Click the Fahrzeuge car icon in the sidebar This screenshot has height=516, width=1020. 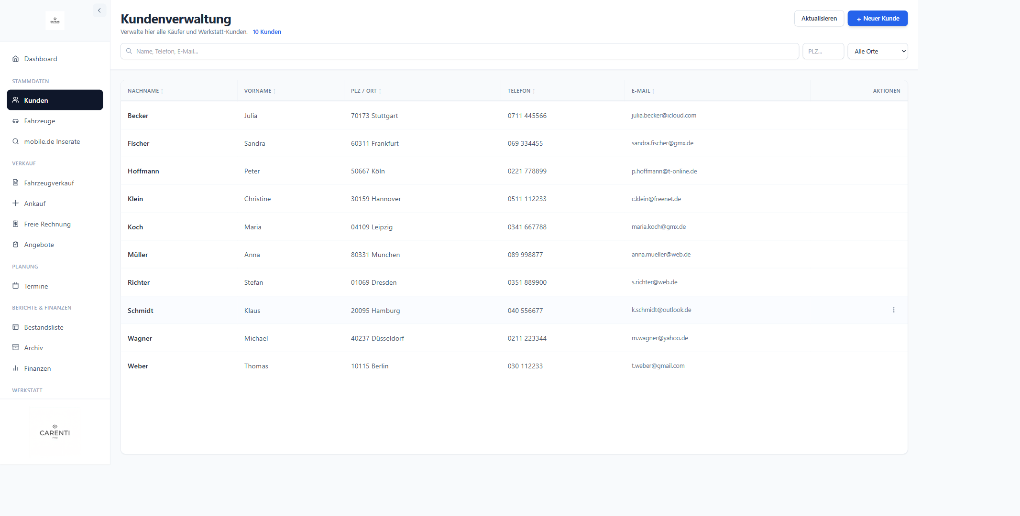(x=15, y=121)
